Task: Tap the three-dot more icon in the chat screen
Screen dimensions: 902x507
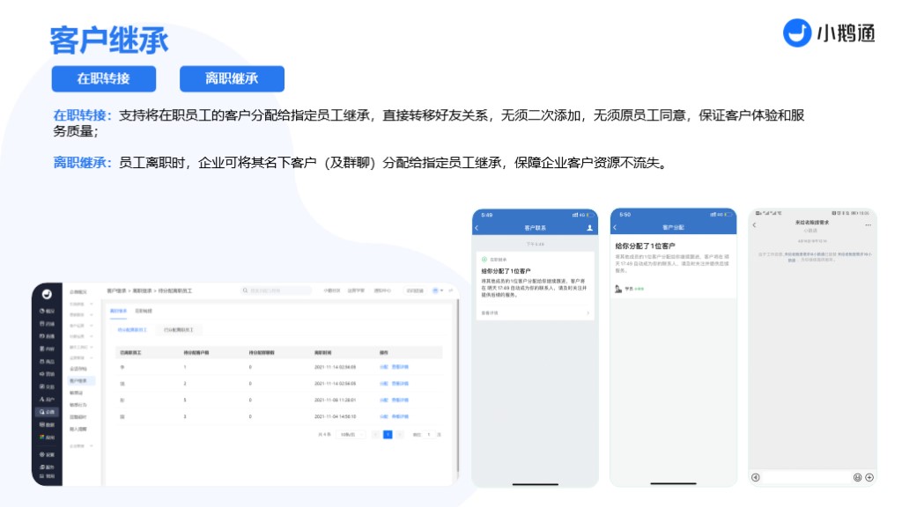Action: point(868,224)
